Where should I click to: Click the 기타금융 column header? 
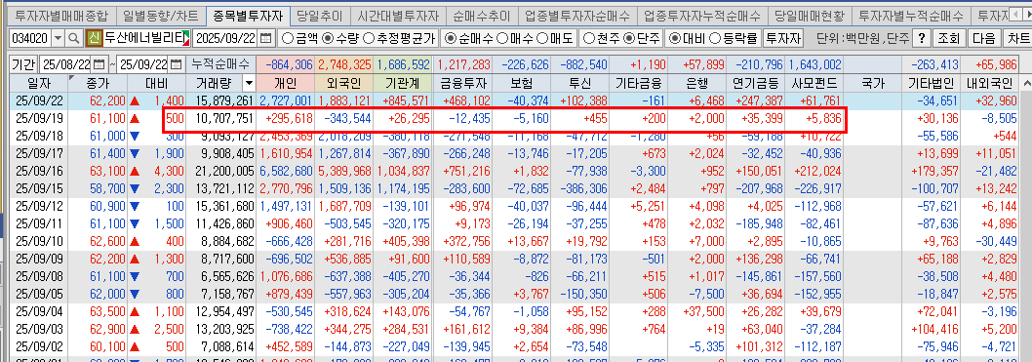(639, 83)
